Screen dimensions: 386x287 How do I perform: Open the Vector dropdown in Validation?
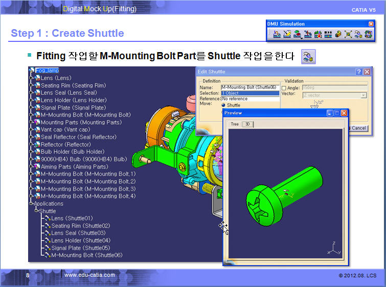click(364, 95)
